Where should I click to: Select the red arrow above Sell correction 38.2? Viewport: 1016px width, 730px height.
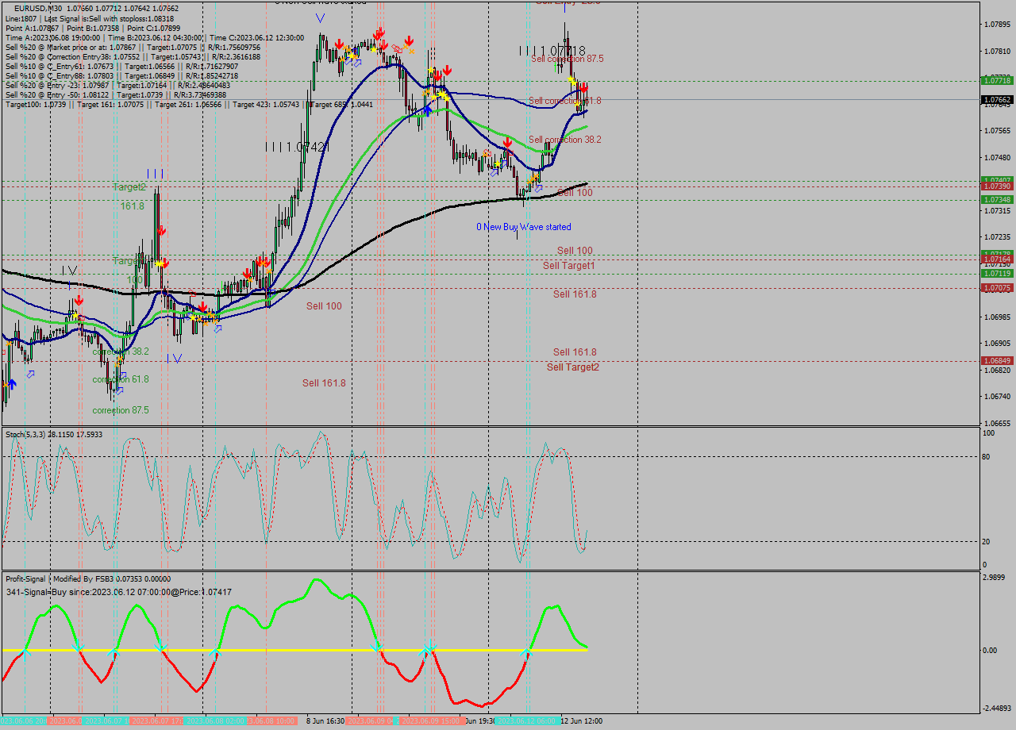(508, 142)
